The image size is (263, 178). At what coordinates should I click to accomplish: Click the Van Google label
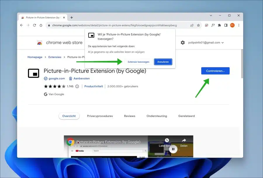(x=56, y=94)
